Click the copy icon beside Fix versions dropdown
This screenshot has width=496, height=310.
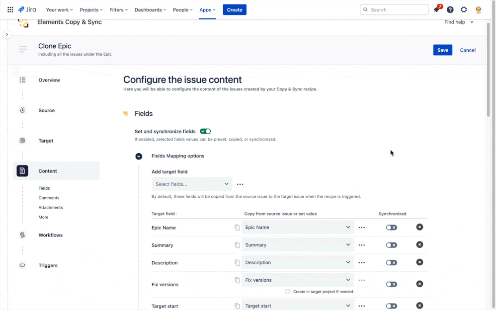pos(237,280)
